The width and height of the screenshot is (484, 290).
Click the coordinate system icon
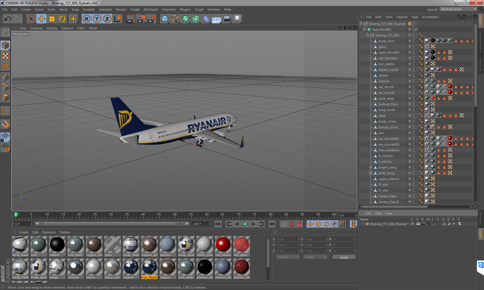pyautogui.click(x=118, y=19)
